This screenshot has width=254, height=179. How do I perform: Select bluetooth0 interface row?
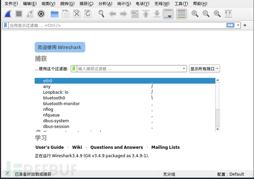(125, 98)
